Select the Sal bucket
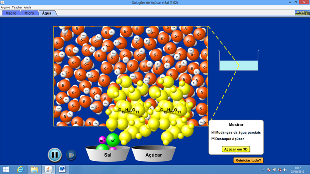Screen dimensions: 310x174 pos(108,155)
